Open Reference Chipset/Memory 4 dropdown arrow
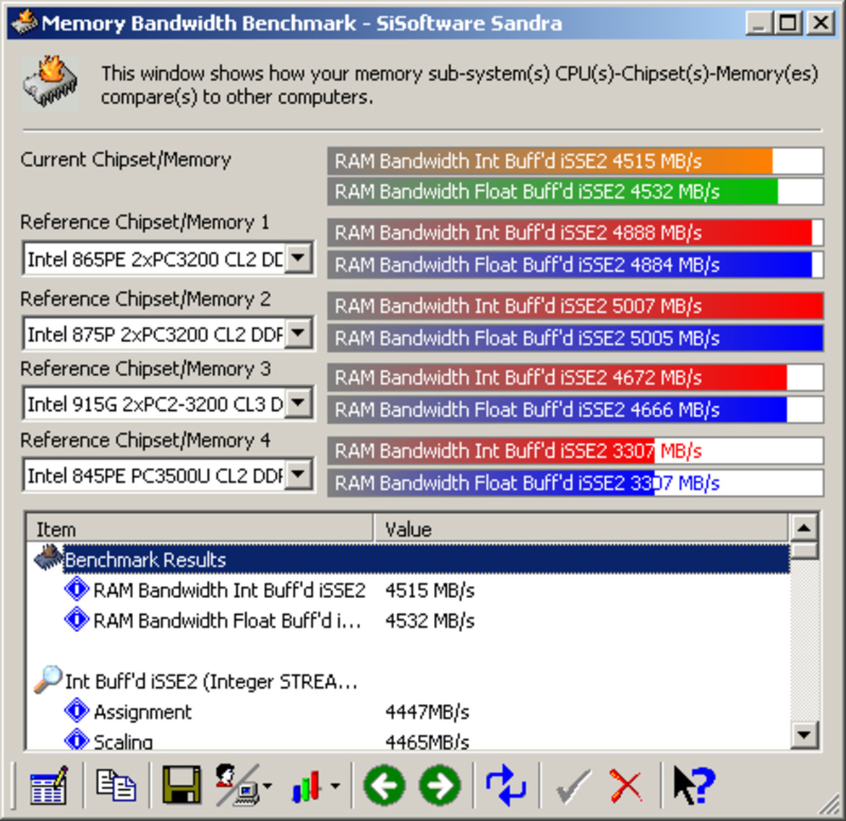This screenshot has width=846, height=821. pyautogui.click(x=299, y=475)
